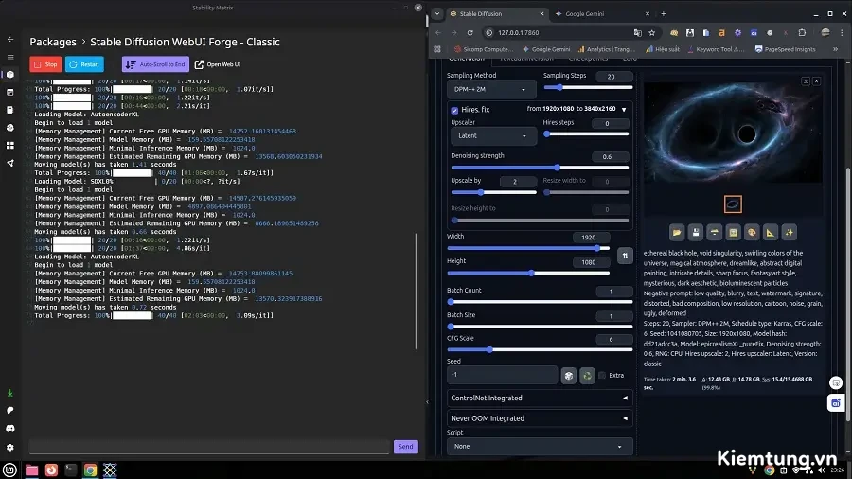Screen dimensions: 852x479
Task: Uncheck the Hires. fix checkbox
Action: [x=454, y=110]
